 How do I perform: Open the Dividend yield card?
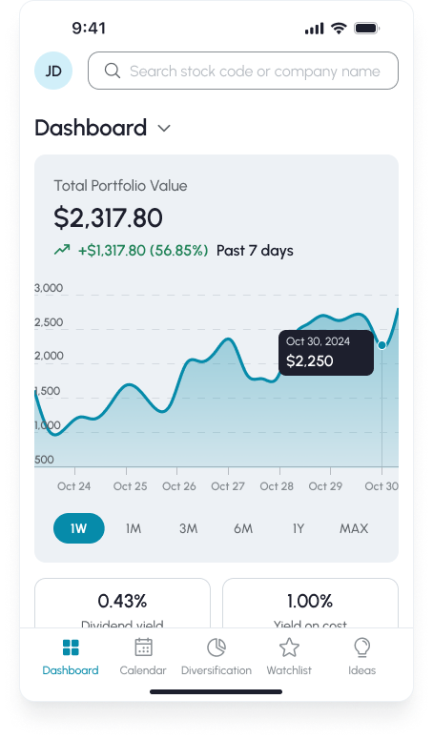(122, 604)
